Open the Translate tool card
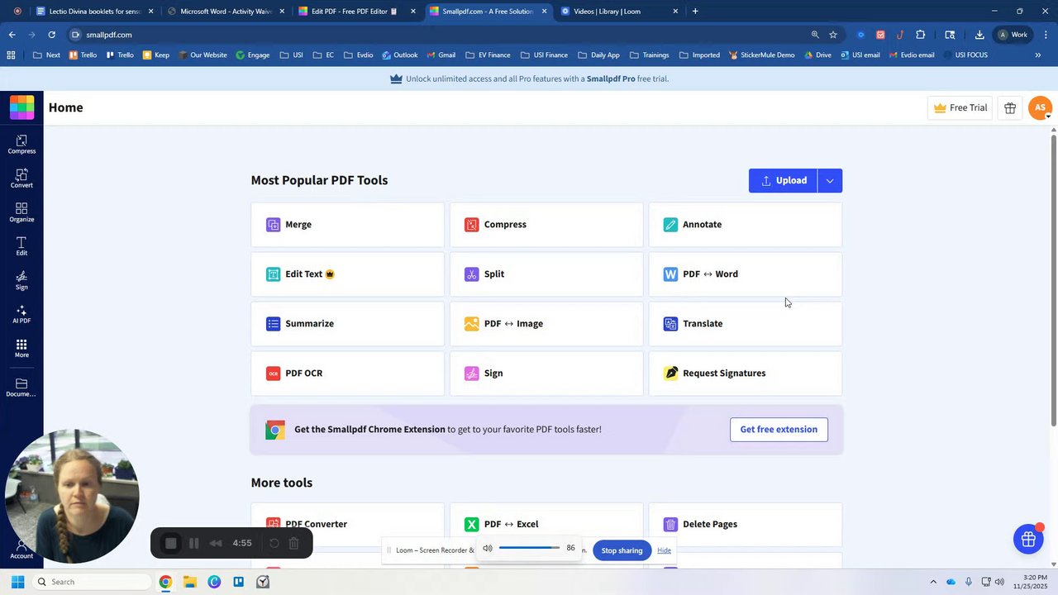The image size is (1058, 595). pyautogui.click(x=746, y=324)
